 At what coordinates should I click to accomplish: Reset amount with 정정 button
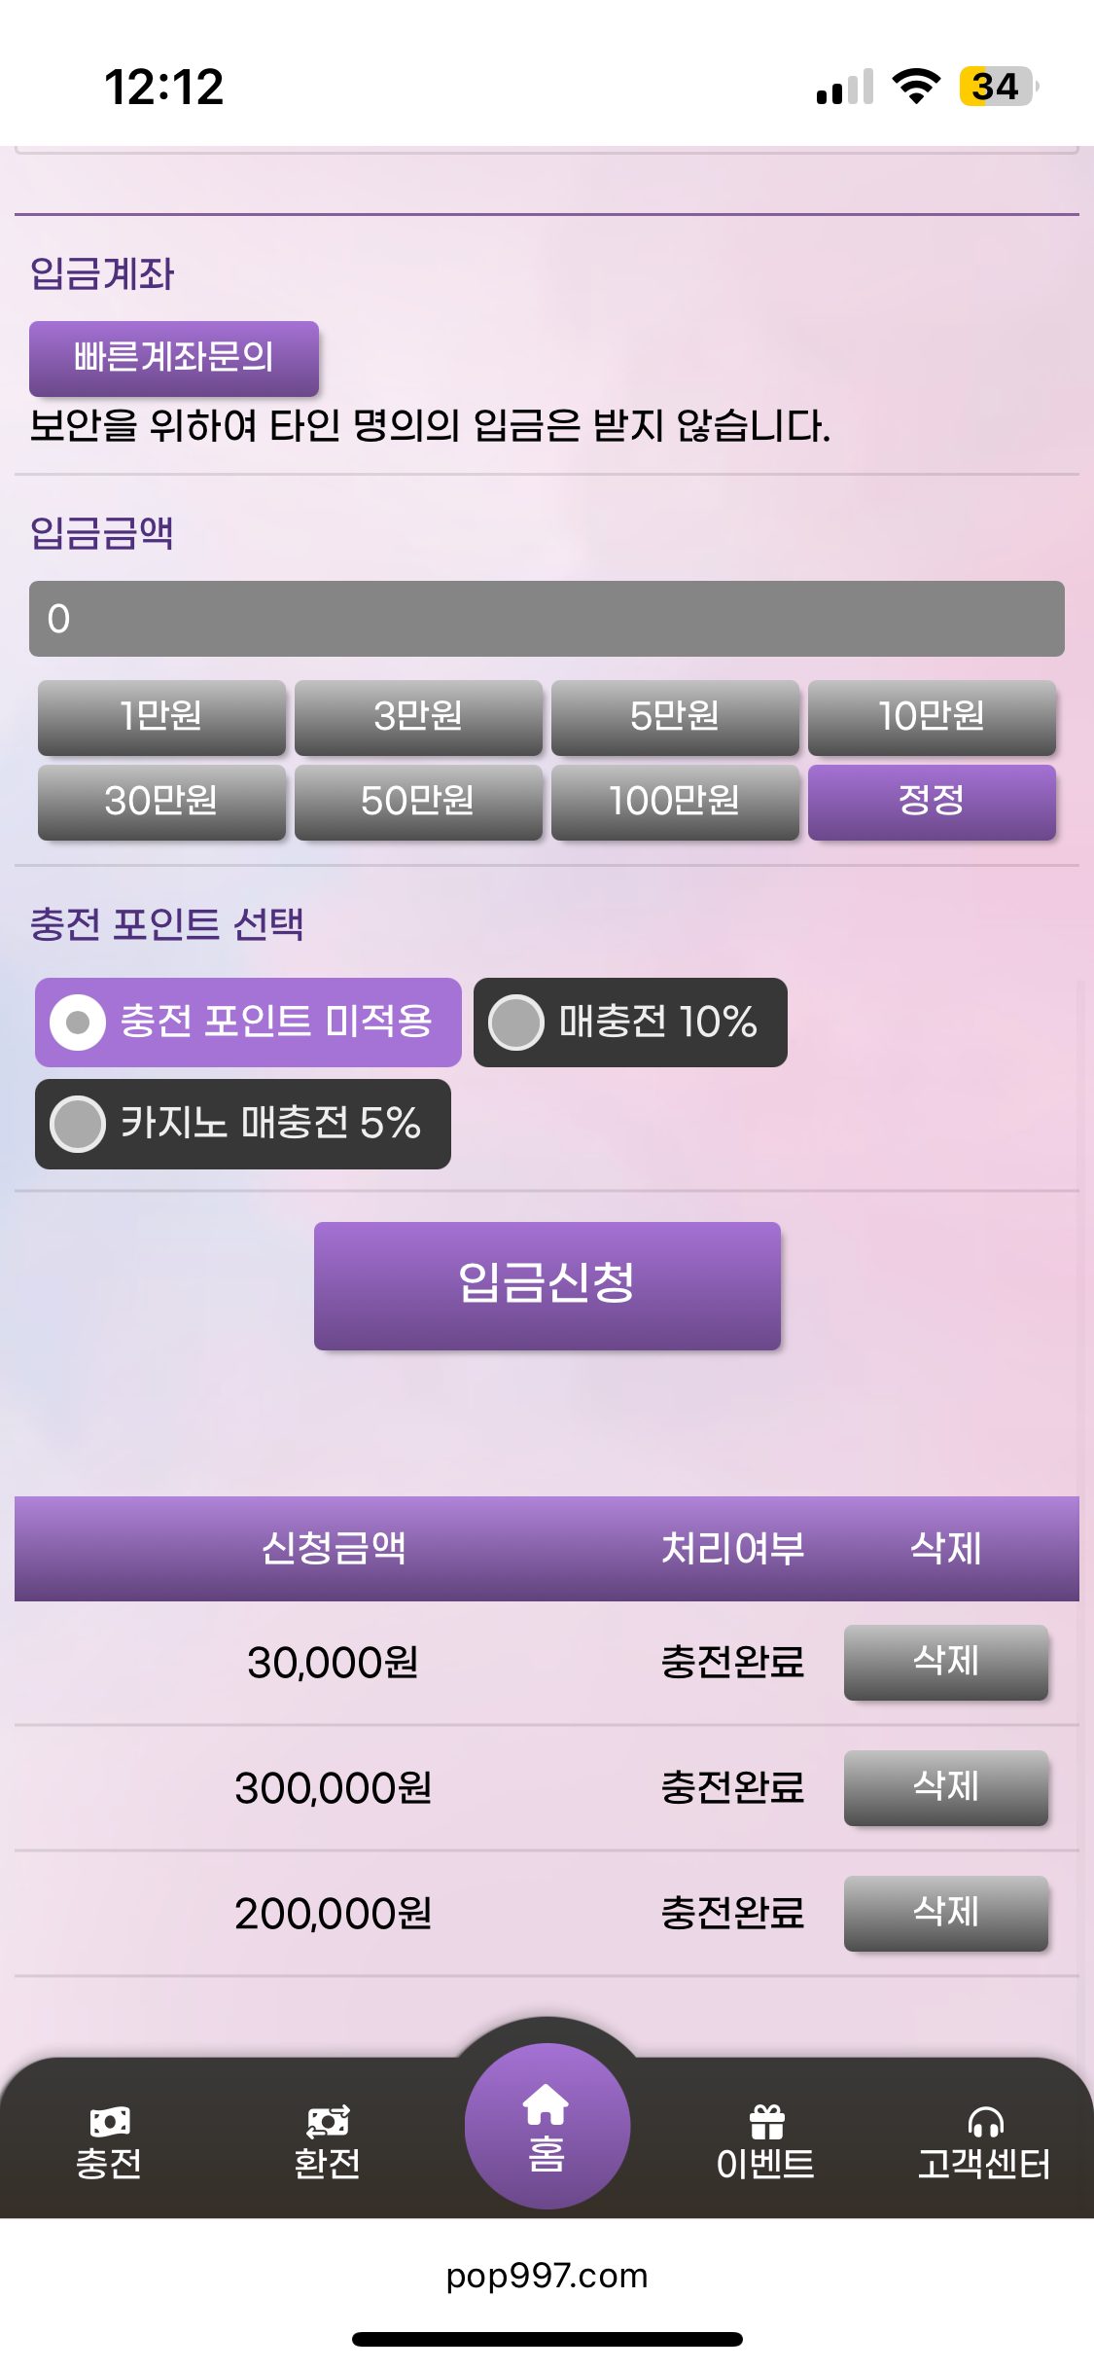(x=932, y=802)
